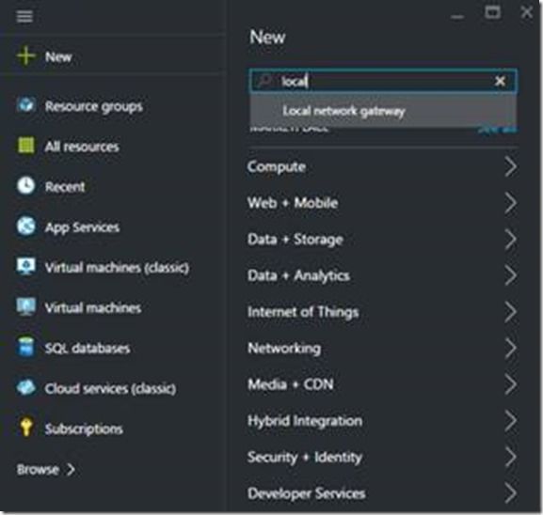
Task: Expand the Networking category chevron
Action: [510, 348]
